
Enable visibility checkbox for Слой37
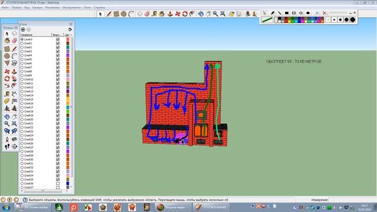(x=58, y=187)
